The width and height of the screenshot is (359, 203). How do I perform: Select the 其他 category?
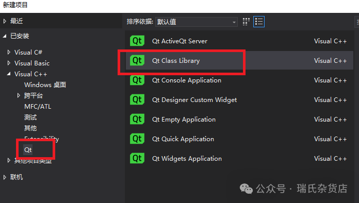[x=30, y=128]
